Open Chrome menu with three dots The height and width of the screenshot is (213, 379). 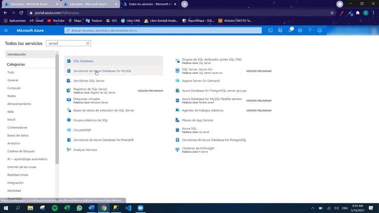374,13
